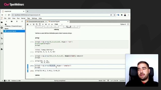This screenshot has width=161, height=90.
Task: Open the Settings menu
Action: coord(34,18)
